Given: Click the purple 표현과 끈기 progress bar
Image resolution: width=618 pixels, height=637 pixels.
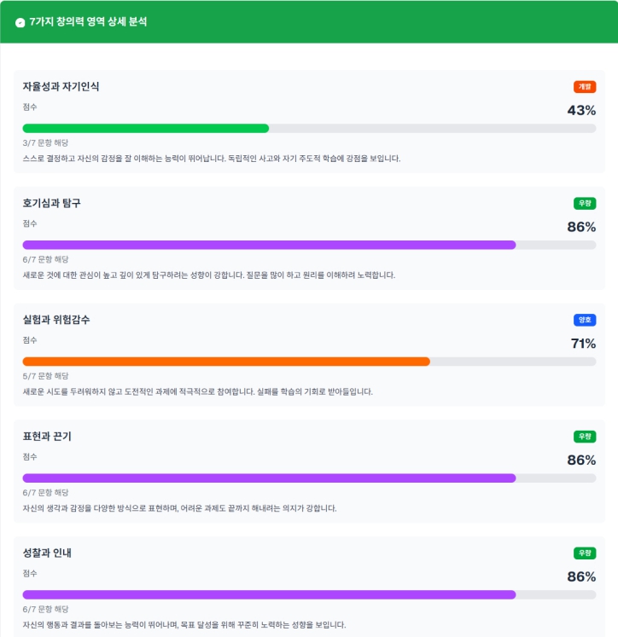Looking at the screenshot, I should pos(269,478).
